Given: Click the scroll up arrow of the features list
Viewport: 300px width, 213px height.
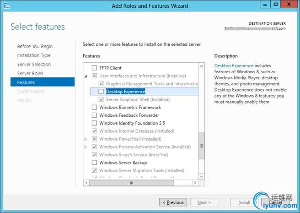Looking at the screenshot, I should click(202, 66).
